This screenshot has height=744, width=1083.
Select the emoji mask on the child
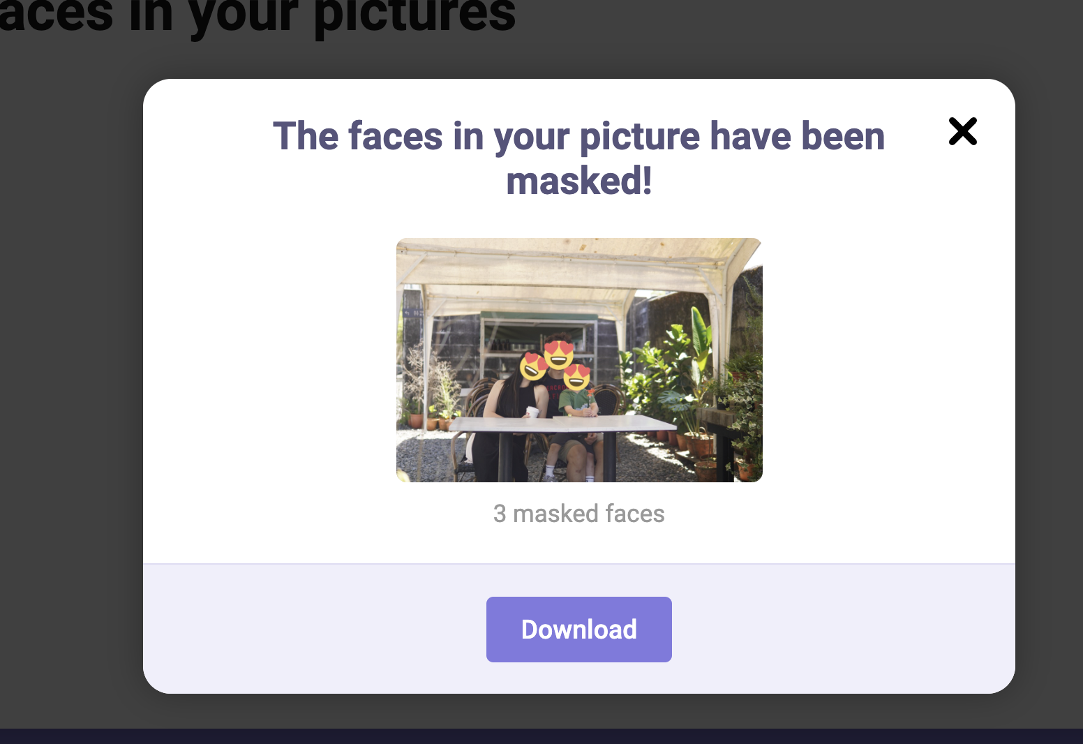577,377
